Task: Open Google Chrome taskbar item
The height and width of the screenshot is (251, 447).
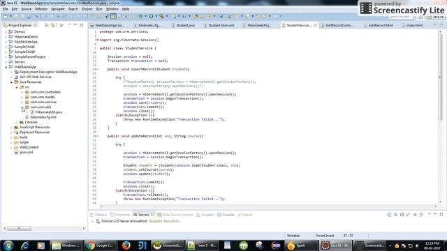Action: click(100, 245)
